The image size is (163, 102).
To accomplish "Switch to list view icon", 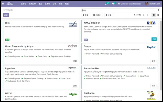I will [x=158, y=15].
